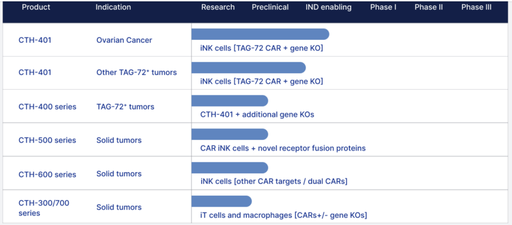
Task: Click the Ovarian Cancer progress bar
Action: (260, 34)
